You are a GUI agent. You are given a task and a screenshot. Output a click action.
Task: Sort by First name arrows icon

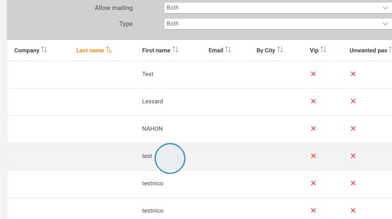coord(175,50)
